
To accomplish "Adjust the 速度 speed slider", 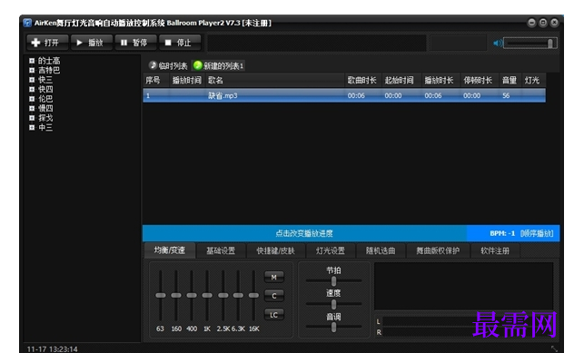I will click(333, 304).
